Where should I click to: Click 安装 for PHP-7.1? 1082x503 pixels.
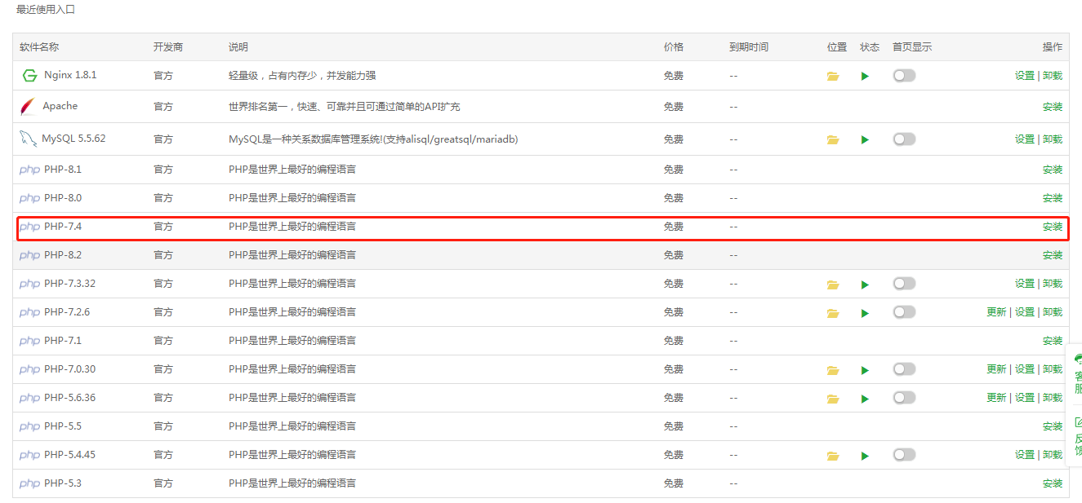[x=1053, y=341]
